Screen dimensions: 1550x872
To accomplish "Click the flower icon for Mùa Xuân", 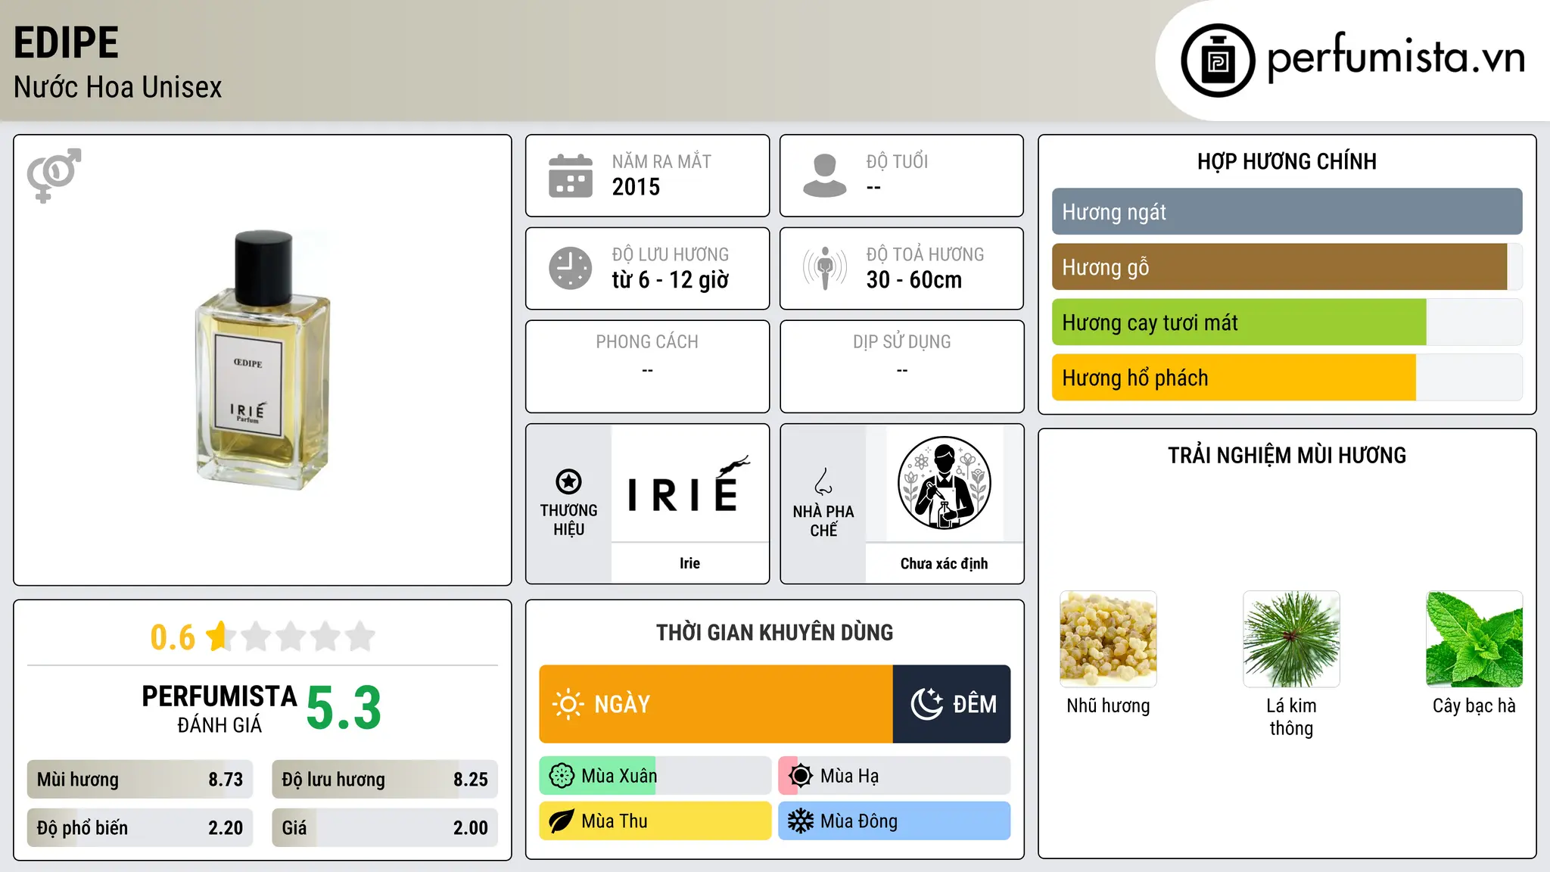I will (562, 776).
